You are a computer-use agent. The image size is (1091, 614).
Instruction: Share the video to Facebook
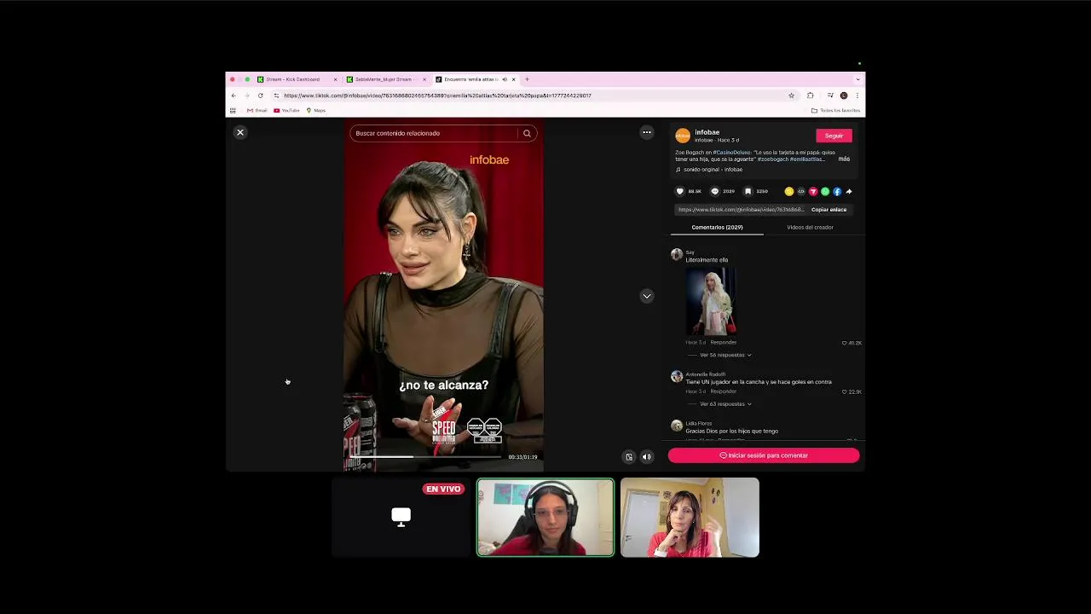point(837,191)
